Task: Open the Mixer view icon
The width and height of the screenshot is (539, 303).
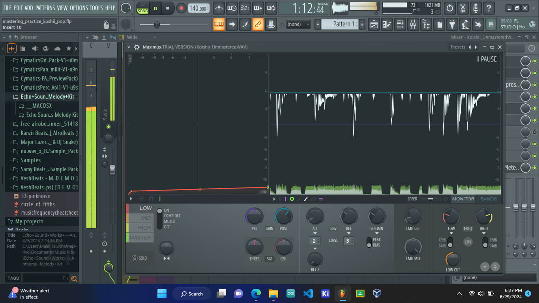Action: (x=413, y=24)
